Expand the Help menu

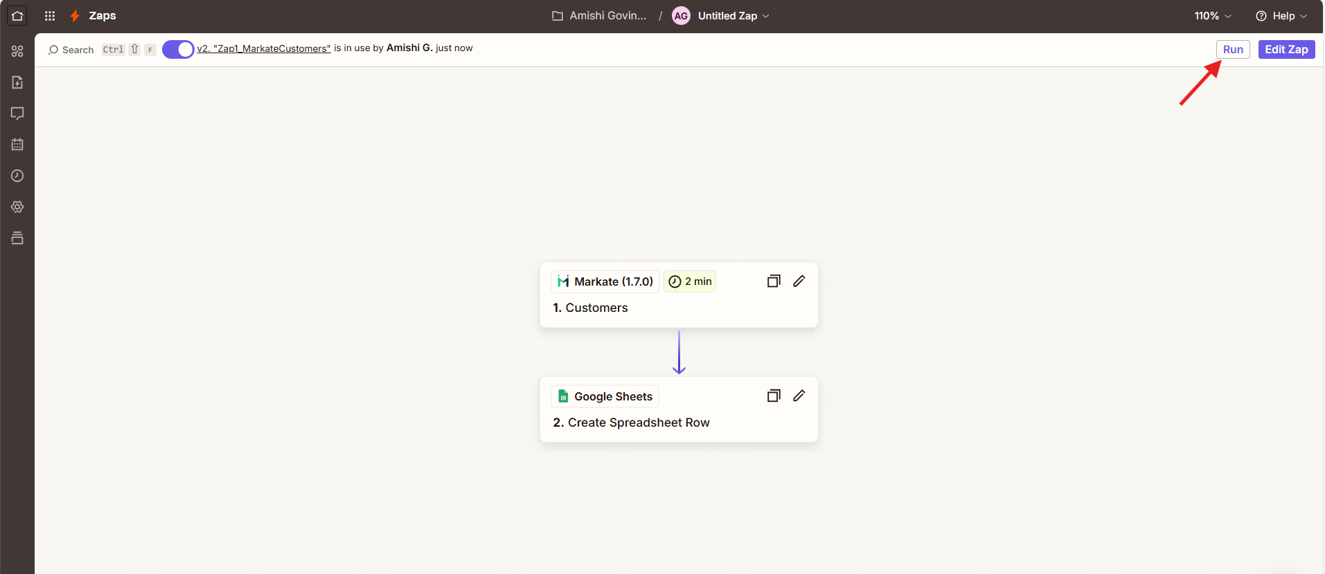click(1282, 16)
